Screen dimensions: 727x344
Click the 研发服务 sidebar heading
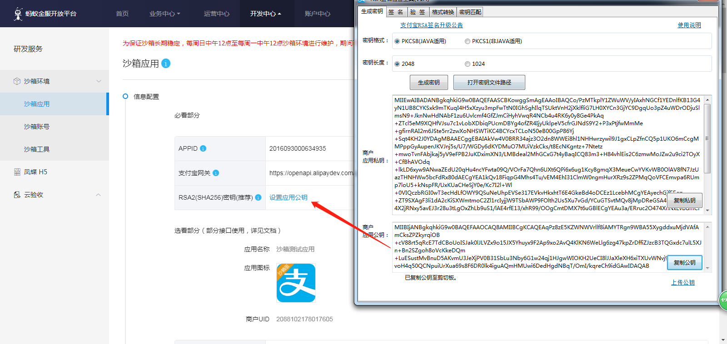point(28,49)
